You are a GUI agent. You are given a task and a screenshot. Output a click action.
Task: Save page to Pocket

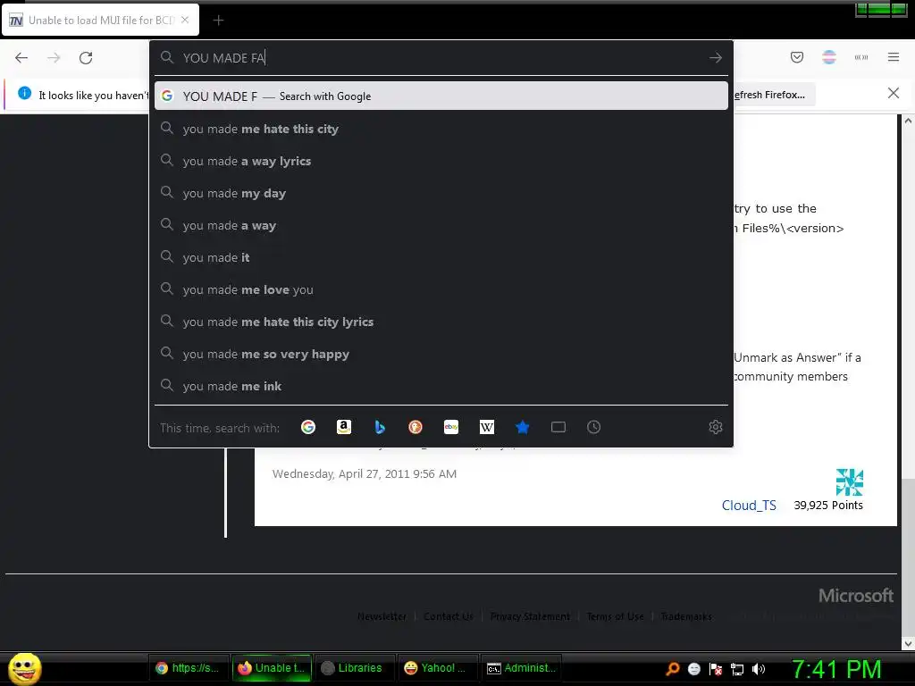[797, 57]
